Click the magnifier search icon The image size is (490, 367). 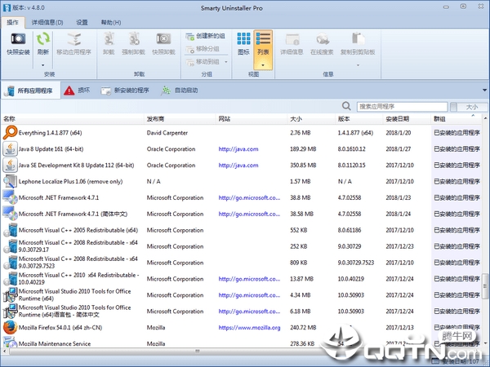[346, 106]
